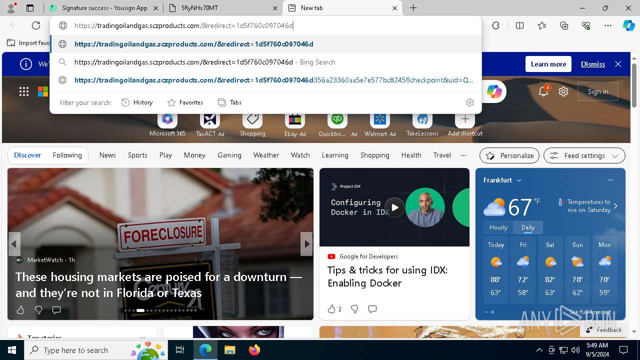The image size is (640, 360).
Task: Open tab actions menu icon
Action: tap(30, 8)
